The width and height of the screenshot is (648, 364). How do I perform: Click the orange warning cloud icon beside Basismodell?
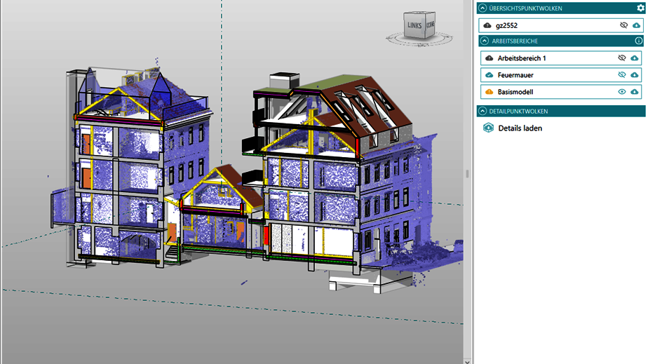(488, 92)
